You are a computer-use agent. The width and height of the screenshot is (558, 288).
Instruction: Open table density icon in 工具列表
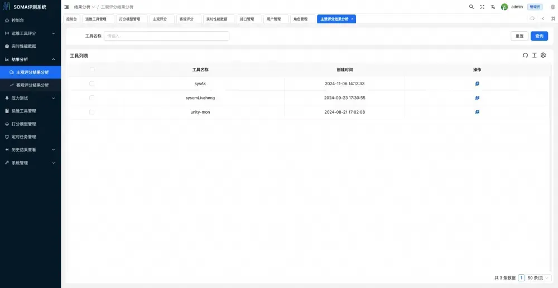(534, 55)
